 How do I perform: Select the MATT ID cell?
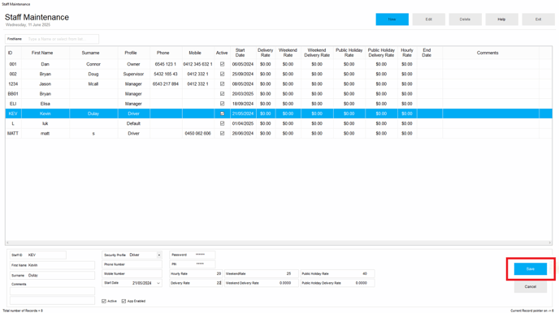click(x=13, y=133)
